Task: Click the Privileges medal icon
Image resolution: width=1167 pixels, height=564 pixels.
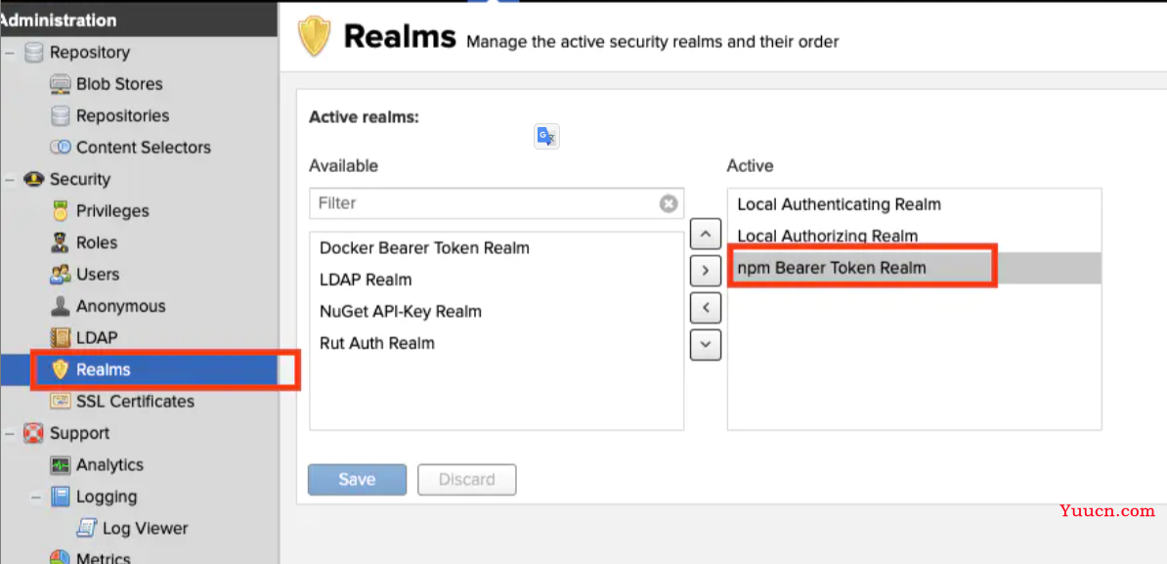Action: pos(61,211)
